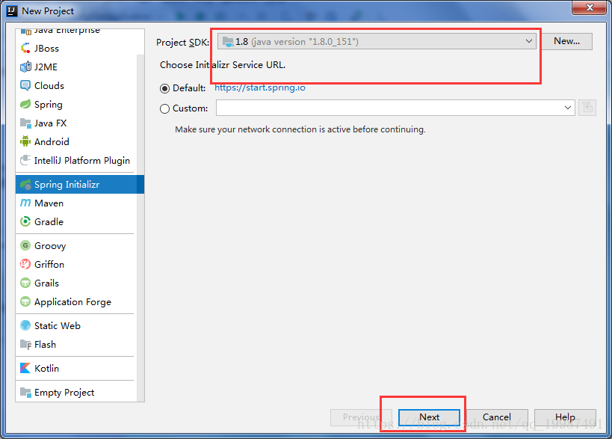Select Flash text in list

tap(45, 345)
